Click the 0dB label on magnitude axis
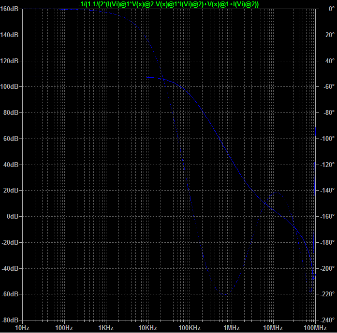The height and width of the screenshot is (333, 337). (x=13, y=216)
